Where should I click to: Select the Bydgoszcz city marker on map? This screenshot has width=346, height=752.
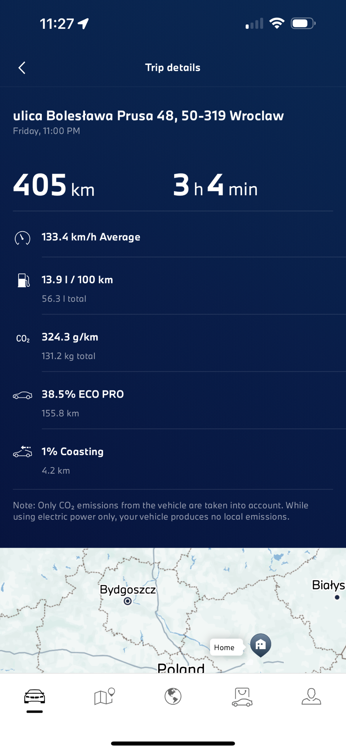(128, 601)
